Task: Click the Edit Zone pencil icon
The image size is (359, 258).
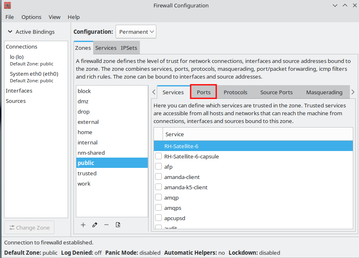Action: [x=95, y=225]
